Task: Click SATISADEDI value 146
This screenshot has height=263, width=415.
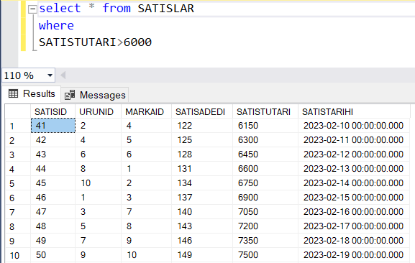Action: coord(202,240)
